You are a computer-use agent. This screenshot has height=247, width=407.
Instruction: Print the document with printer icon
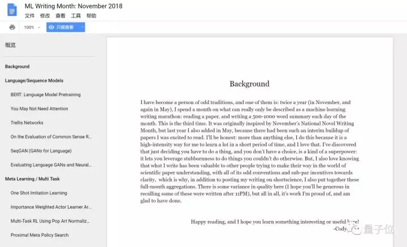pos(12,27)
